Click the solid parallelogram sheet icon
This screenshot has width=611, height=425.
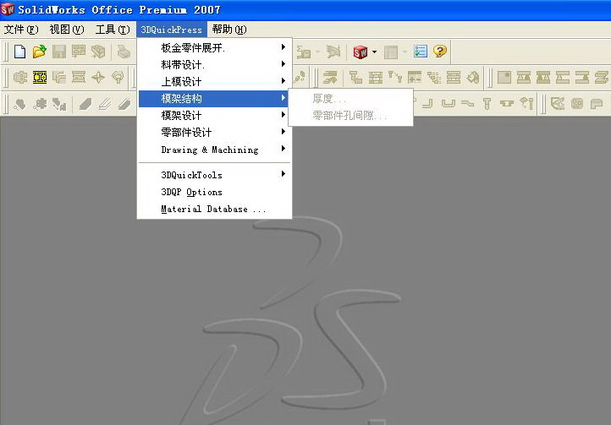[85, 104]
